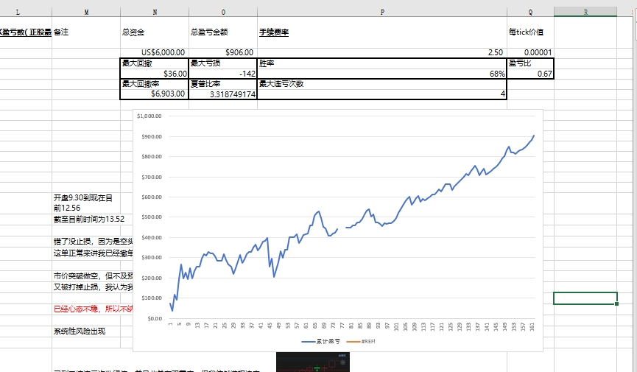637x372 pixels.
Task: Click the $906.00 total profit cell
Action: tap(223, 52)
